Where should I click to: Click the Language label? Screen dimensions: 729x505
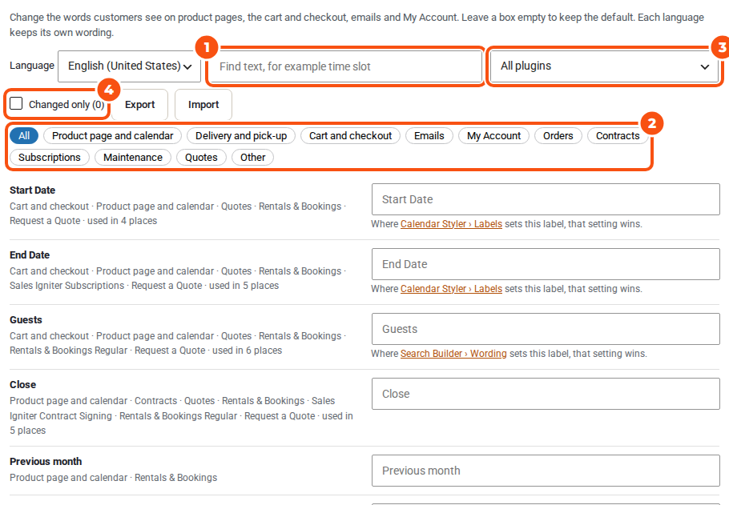[x=32, y=66]
